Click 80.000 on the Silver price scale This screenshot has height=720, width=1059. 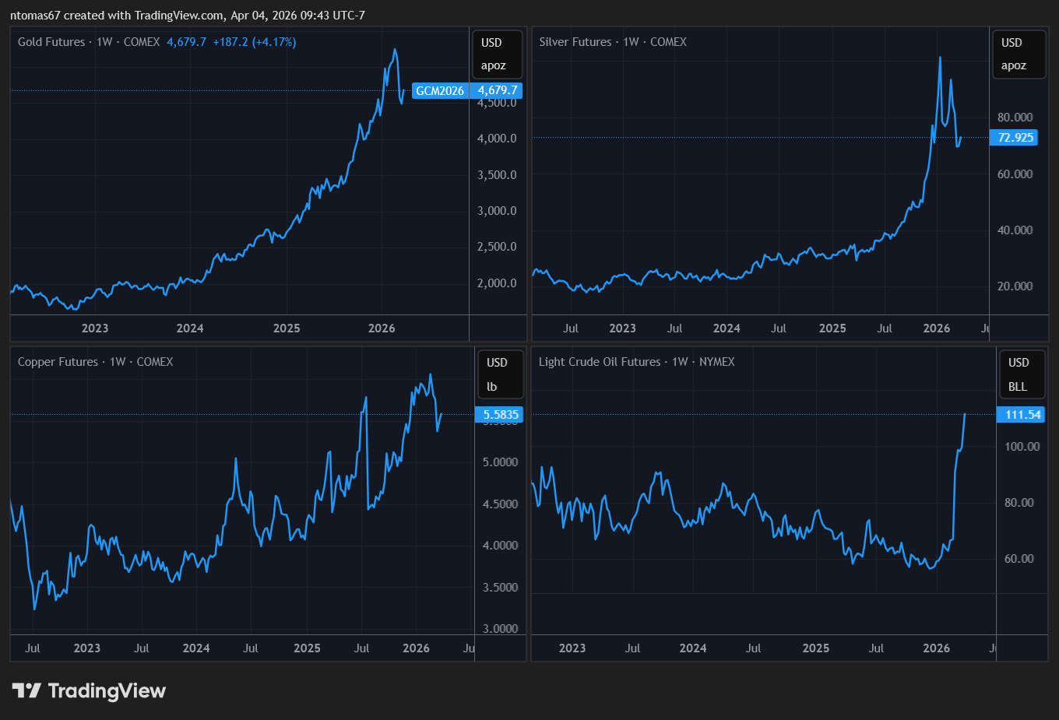(1015, 118)
